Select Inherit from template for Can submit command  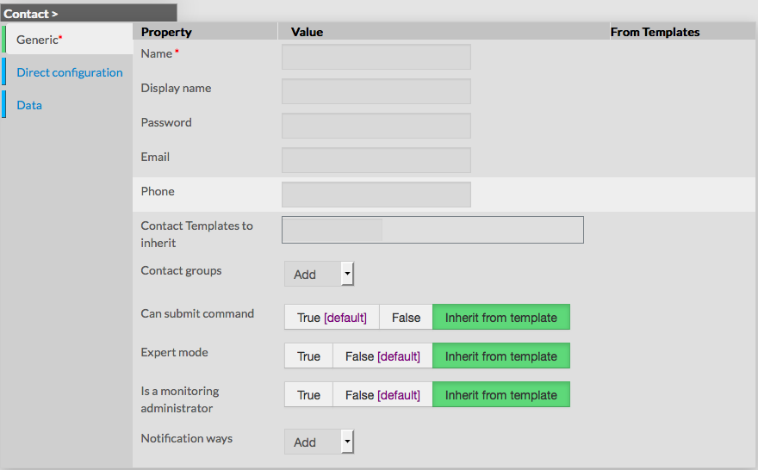tap(500, 318)
